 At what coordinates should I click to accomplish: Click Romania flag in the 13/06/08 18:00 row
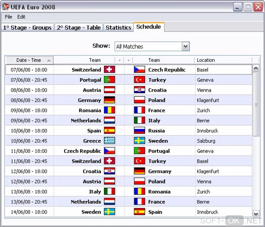click(x=140, y=191)
